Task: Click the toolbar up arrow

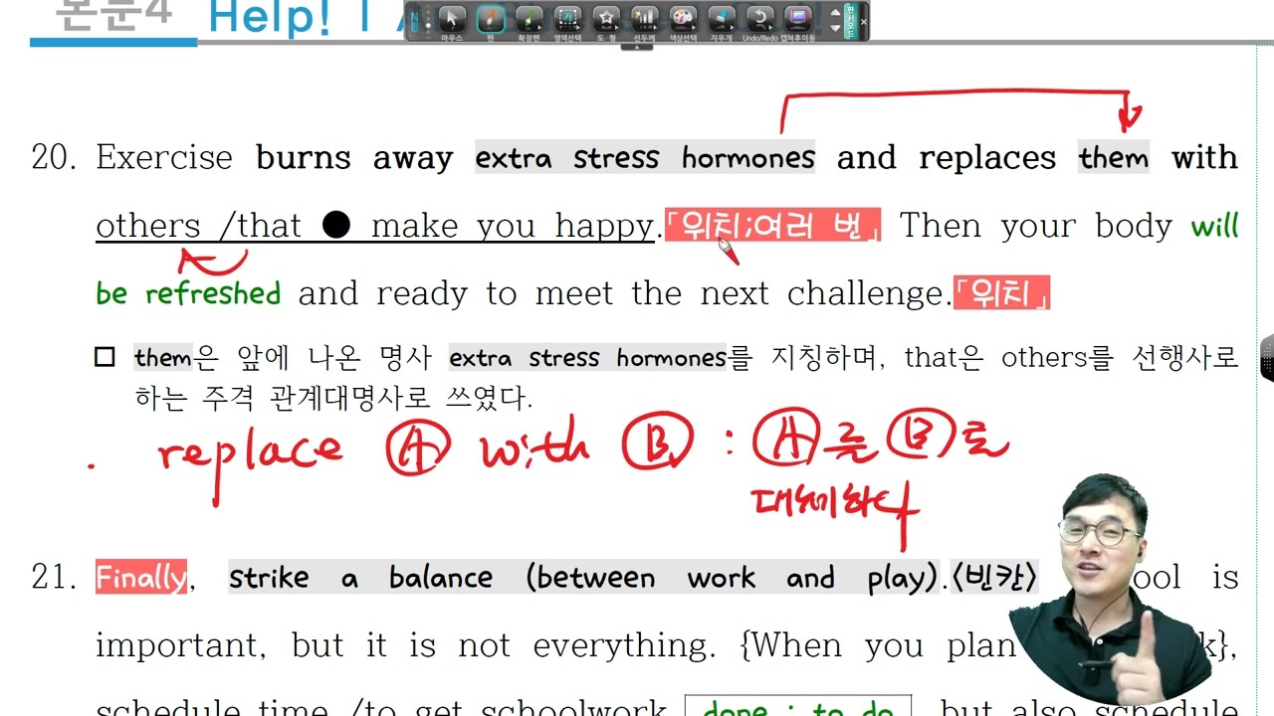Action: (x=835, y=13)
